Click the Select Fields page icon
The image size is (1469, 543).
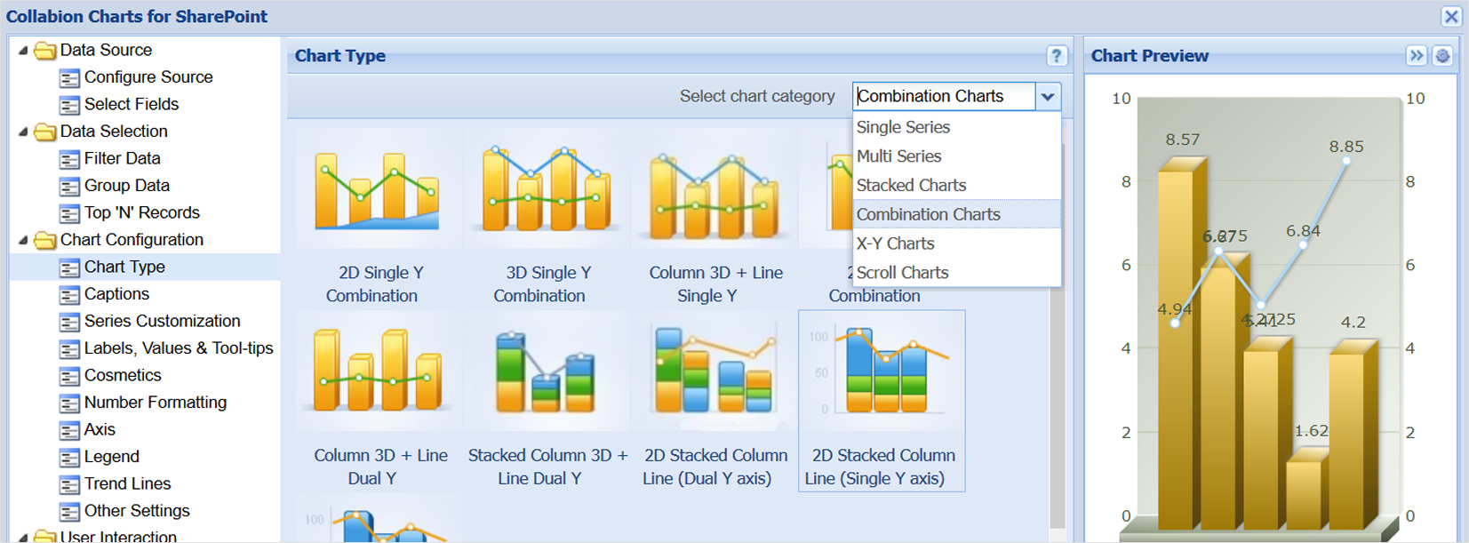(69, 105)
